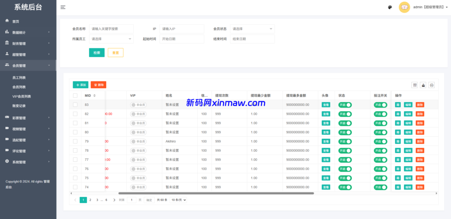
Task: Expand the 财务管理 chevron
Action: click(49, 43)
